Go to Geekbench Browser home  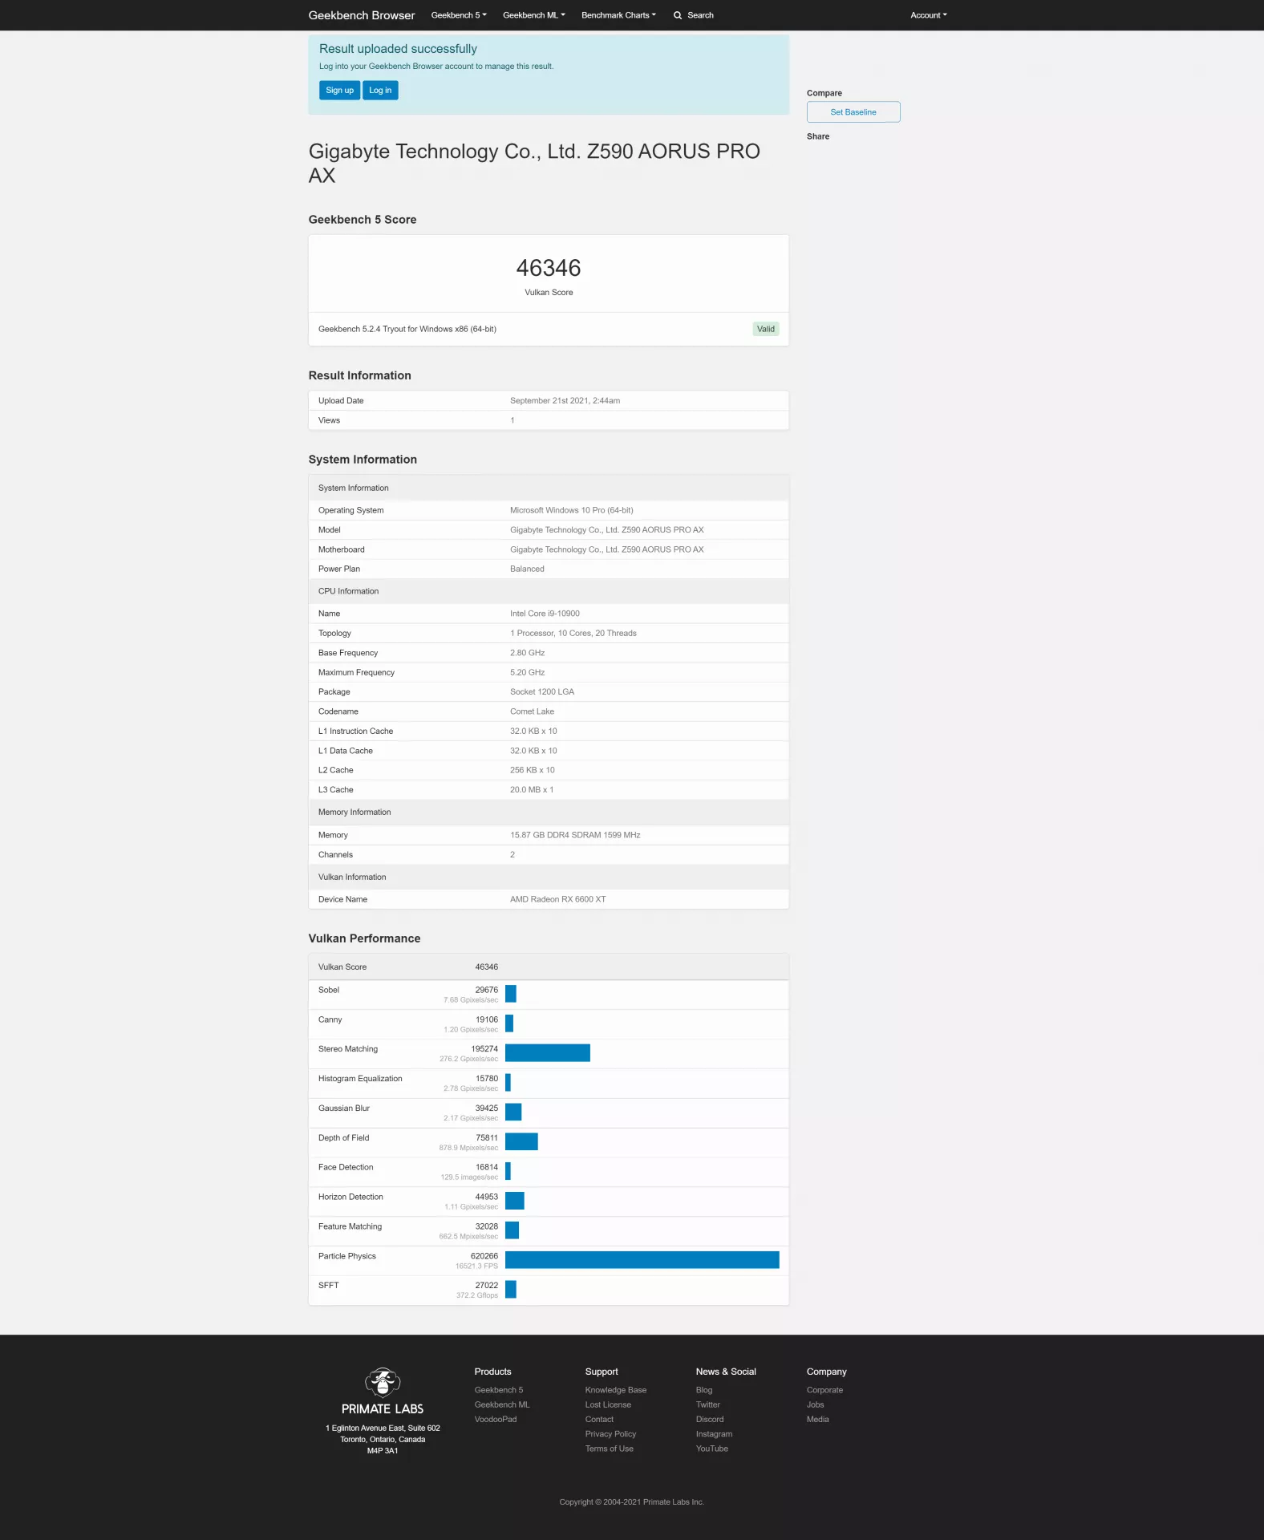coord(362,15)
